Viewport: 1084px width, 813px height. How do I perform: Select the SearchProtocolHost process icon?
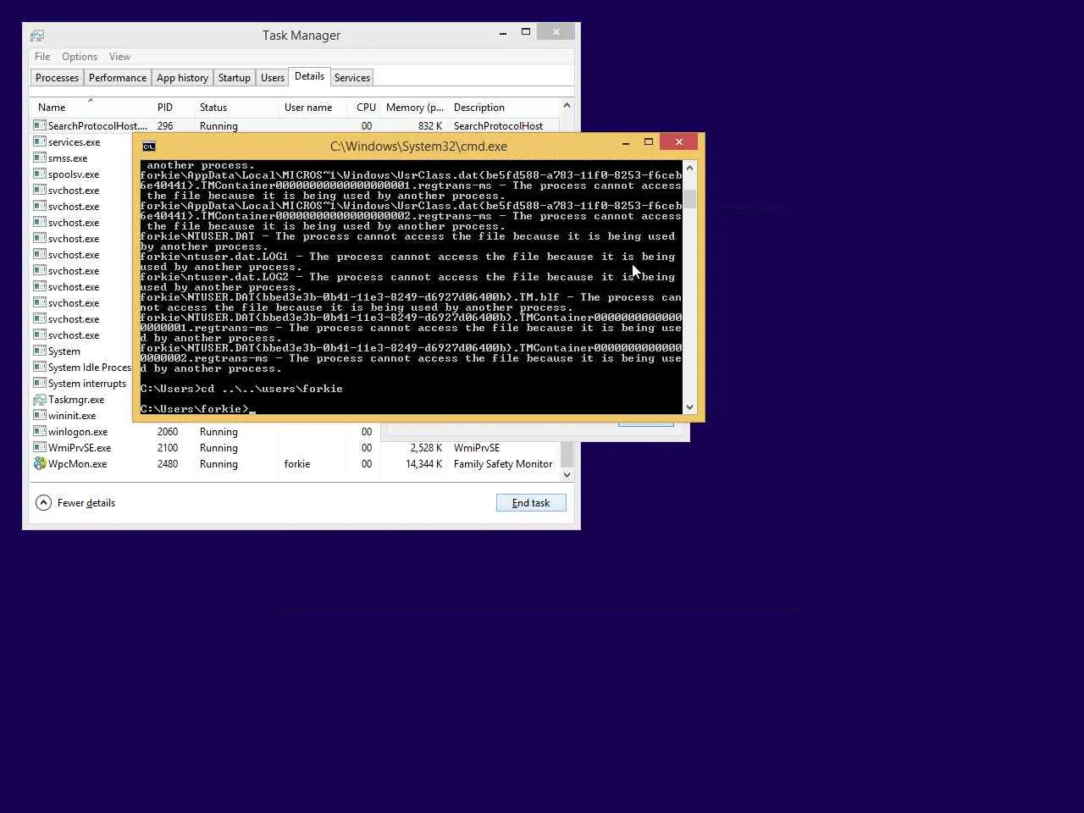point(39,125)
